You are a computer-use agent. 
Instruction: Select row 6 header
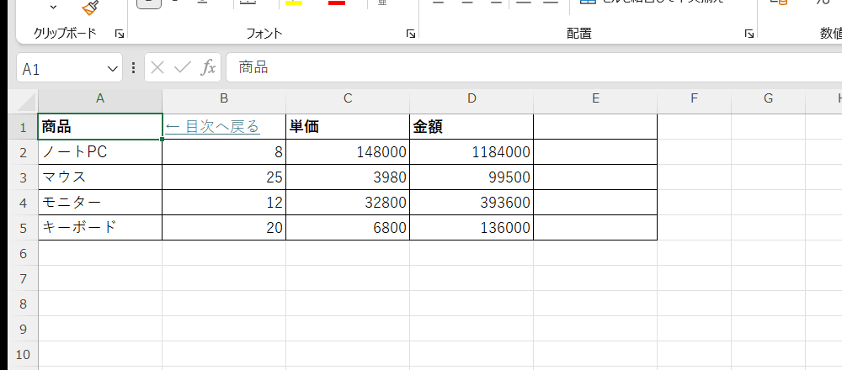point(23,253)
